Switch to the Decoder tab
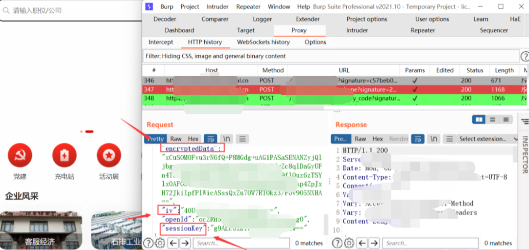529x250 pixels. [x=165, y=19]
